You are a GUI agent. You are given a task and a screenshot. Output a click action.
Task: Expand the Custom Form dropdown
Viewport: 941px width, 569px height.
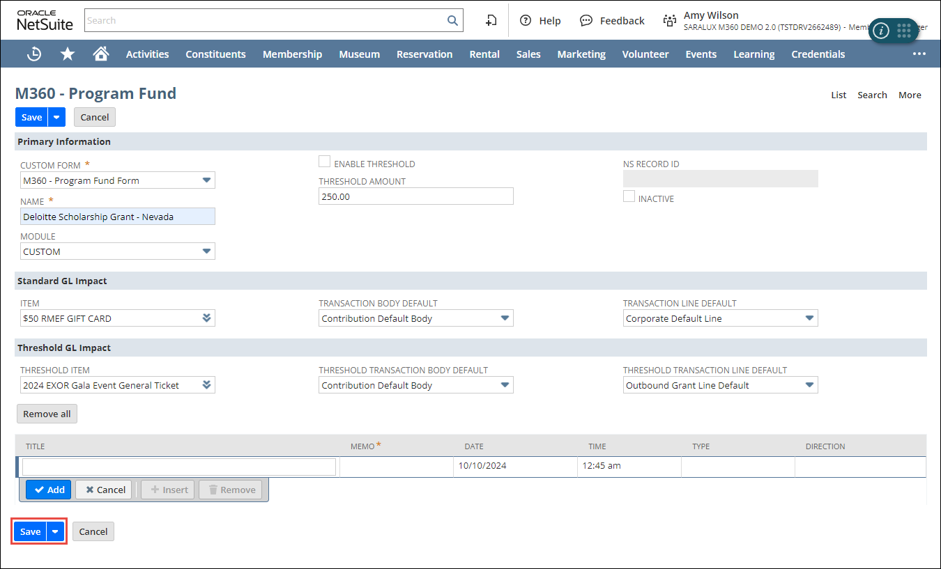pos(206,180)
